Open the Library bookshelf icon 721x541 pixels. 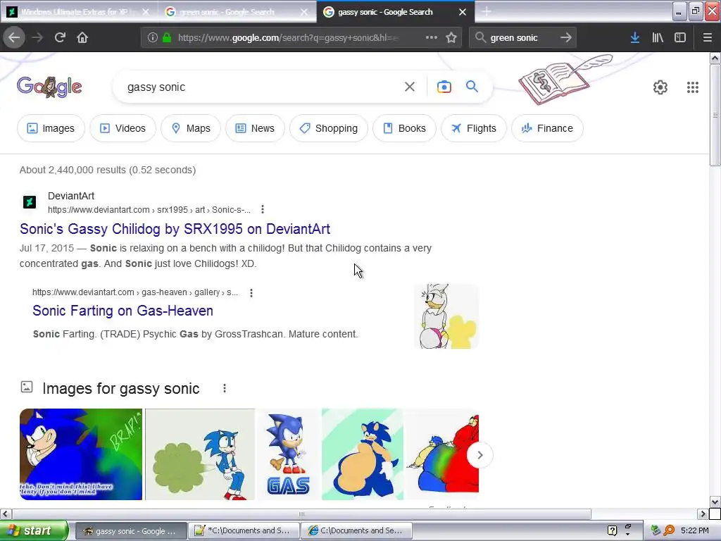coord(658,37)
